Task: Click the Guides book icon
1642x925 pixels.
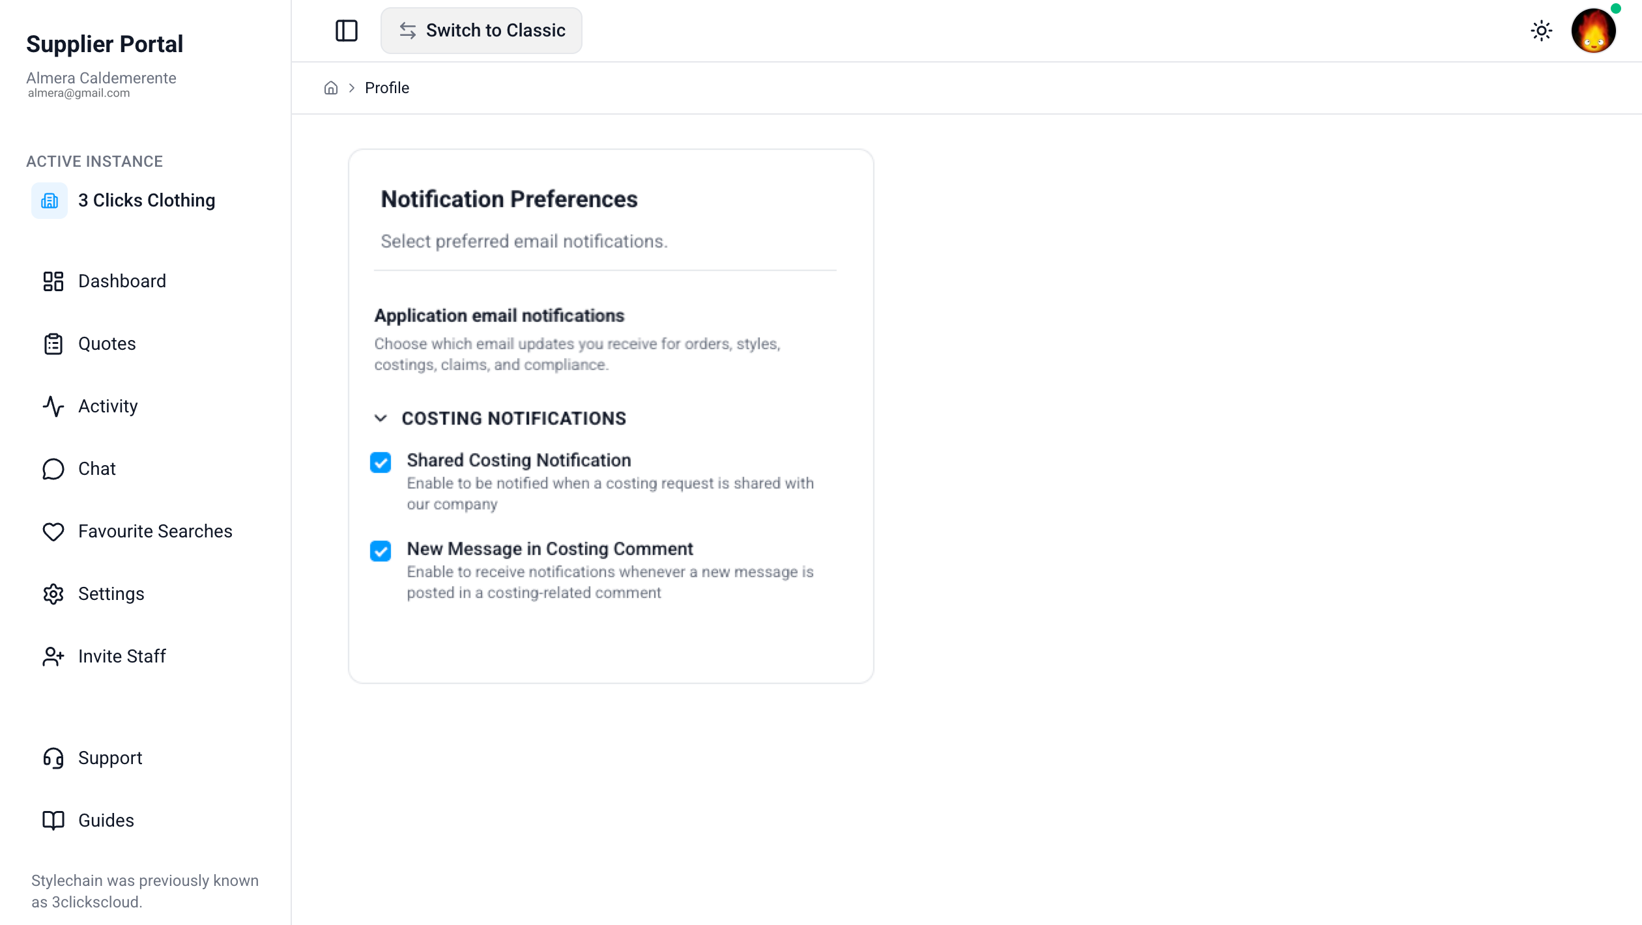Action: pyautogui.click(x=53, y=821)
